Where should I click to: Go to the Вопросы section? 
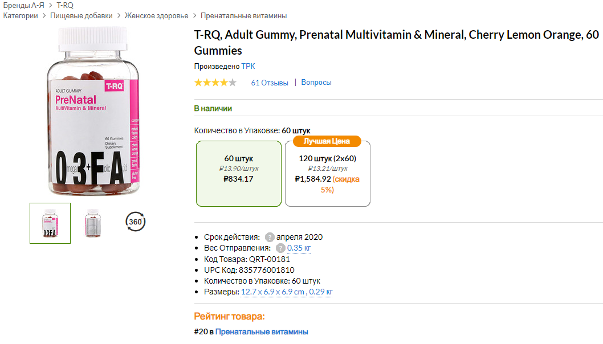[x=316, y=83]
